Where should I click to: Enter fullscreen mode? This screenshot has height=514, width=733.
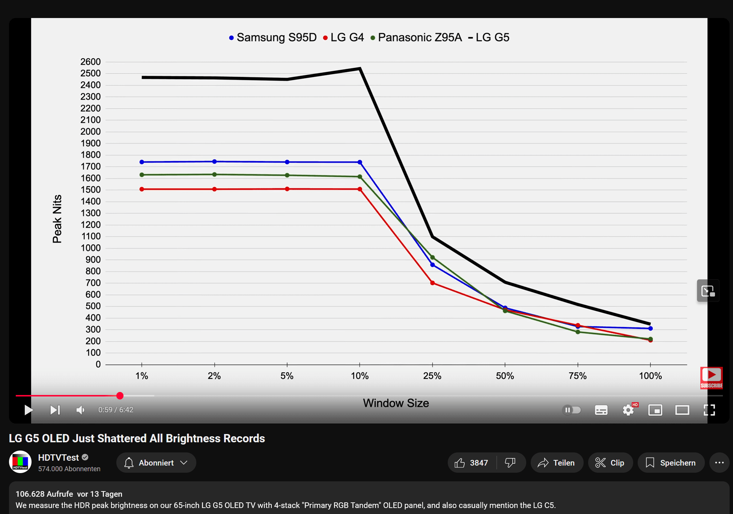click(709, 410)
